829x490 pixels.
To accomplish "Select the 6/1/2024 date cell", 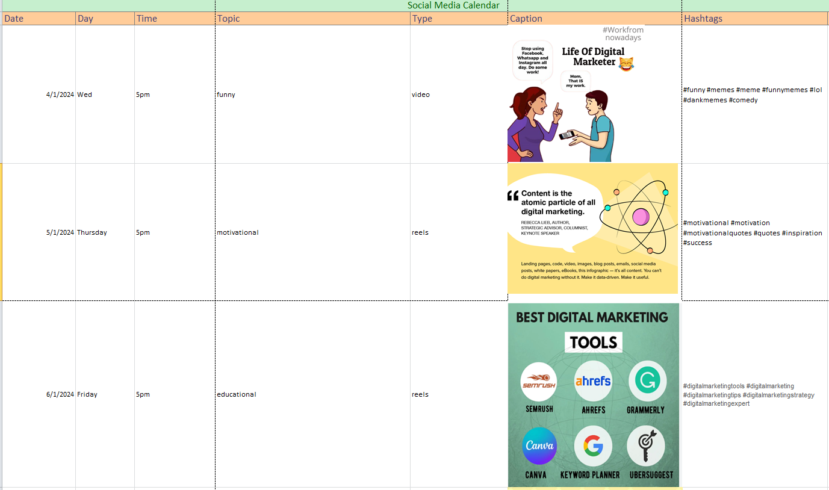I will click(x=39, y=394).
